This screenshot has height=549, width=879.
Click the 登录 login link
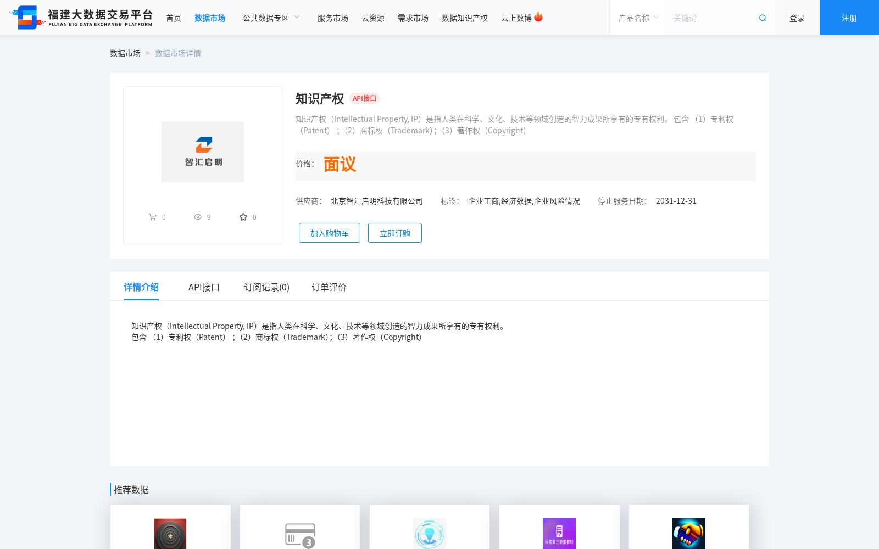pos(797,18)
